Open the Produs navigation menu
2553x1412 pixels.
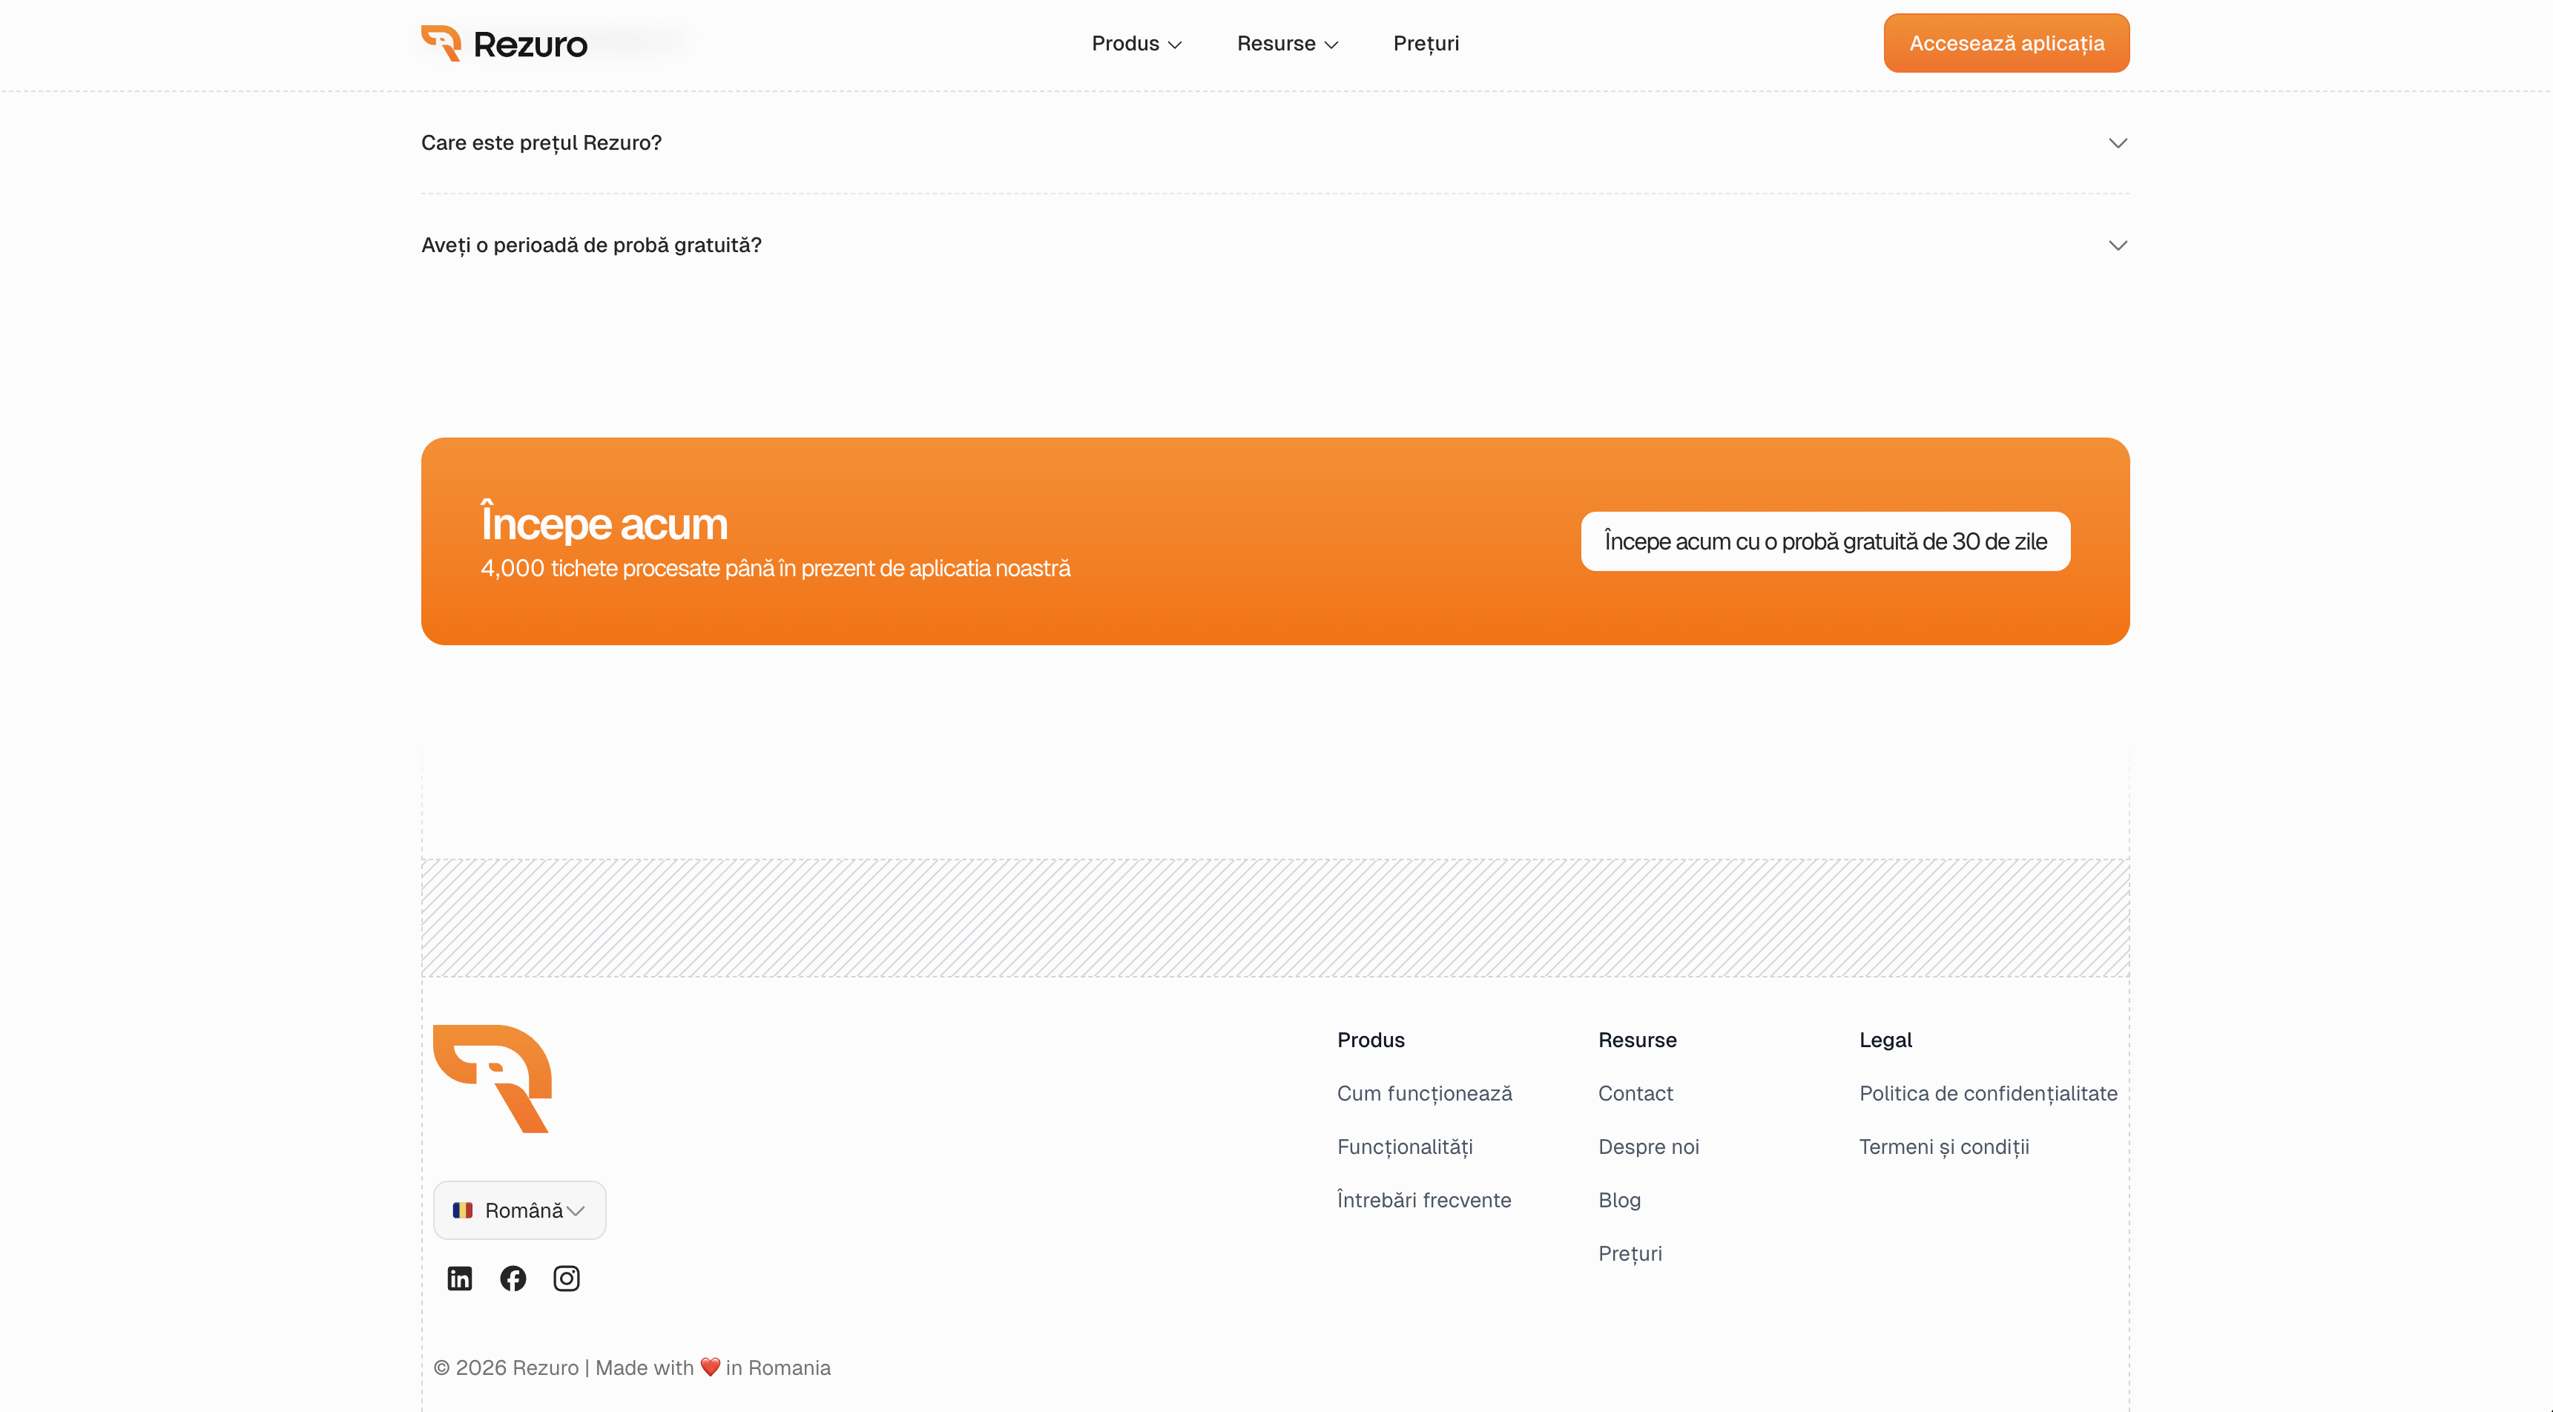(1136, 44)
